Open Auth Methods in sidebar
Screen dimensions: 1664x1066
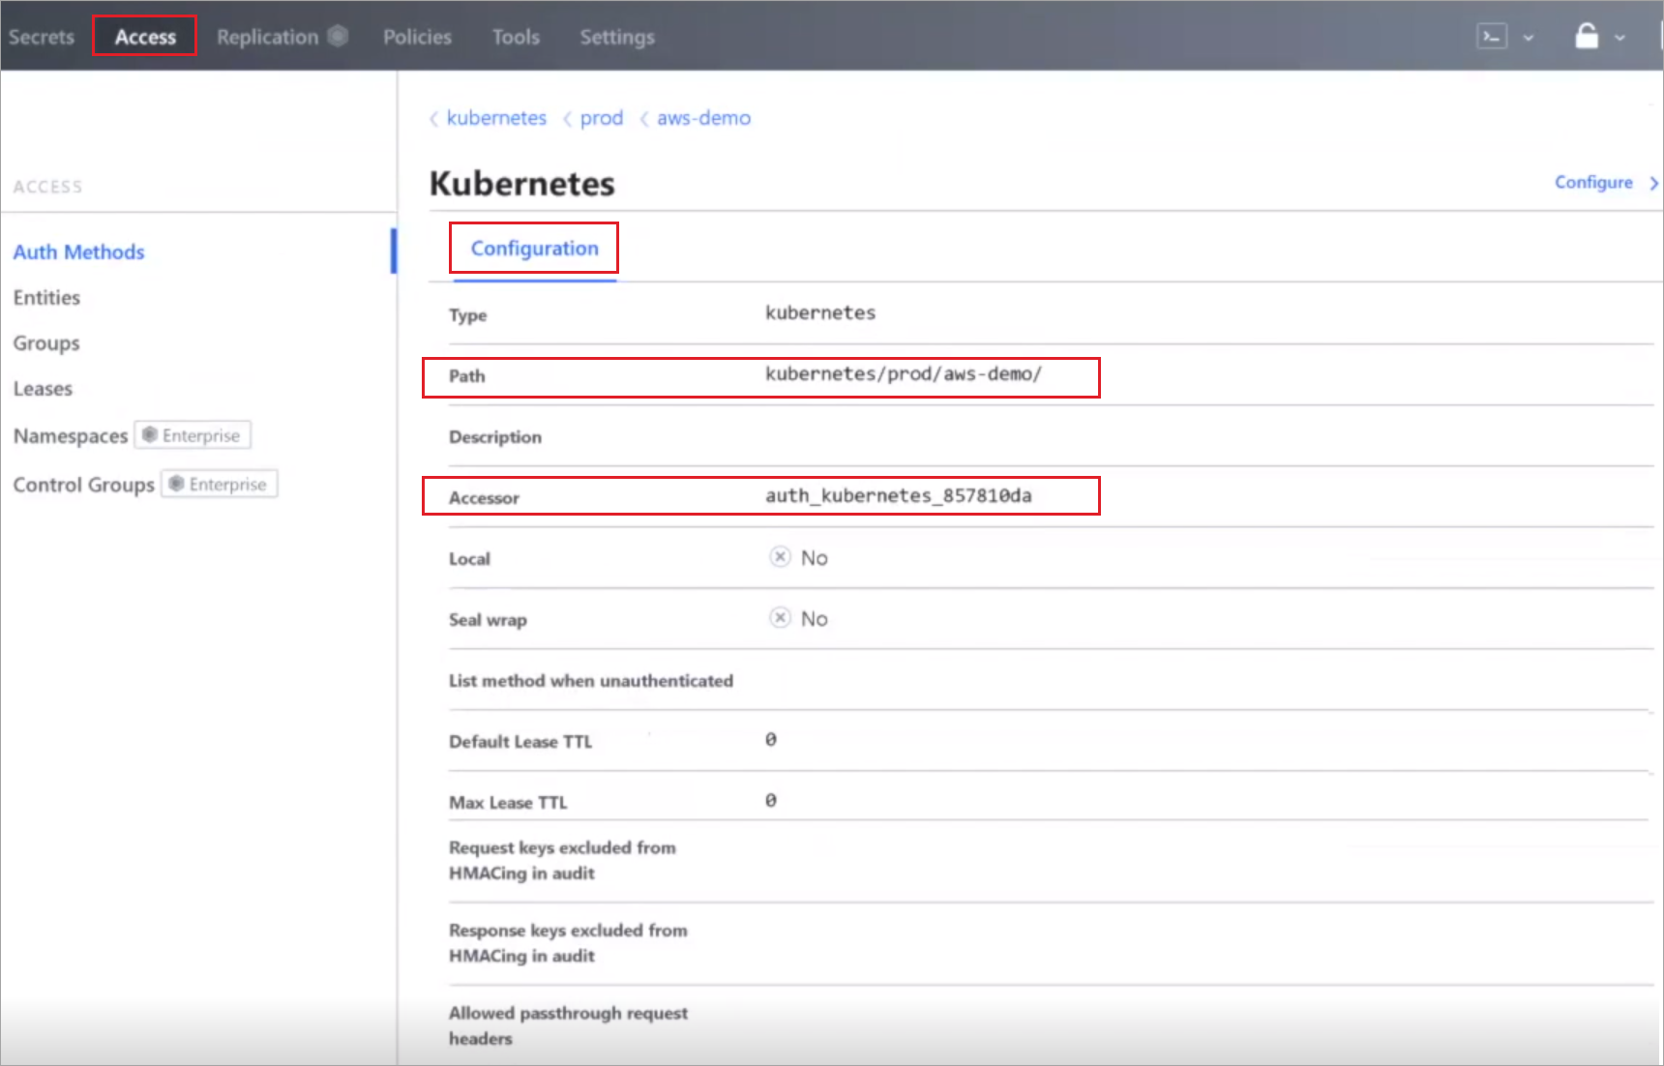pyautogui.click(x=78, y=252)
